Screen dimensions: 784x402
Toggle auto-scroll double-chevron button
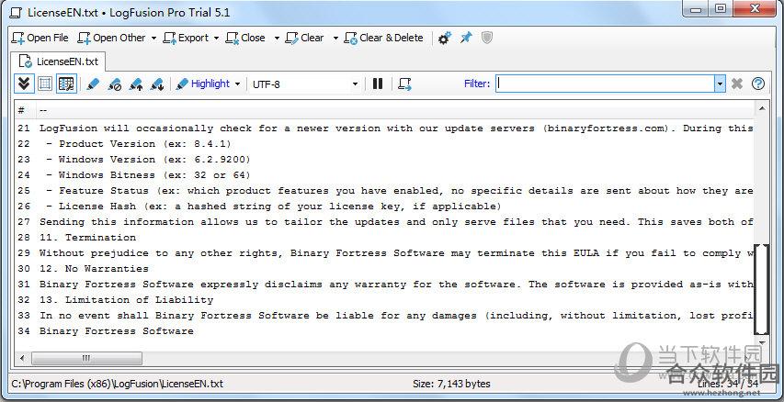click(x=24, y=84)
